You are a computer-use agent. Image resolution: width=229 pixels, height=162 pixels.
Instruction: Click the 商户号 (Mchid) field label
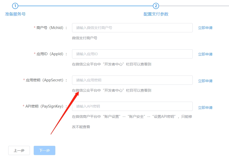[50, 28]
